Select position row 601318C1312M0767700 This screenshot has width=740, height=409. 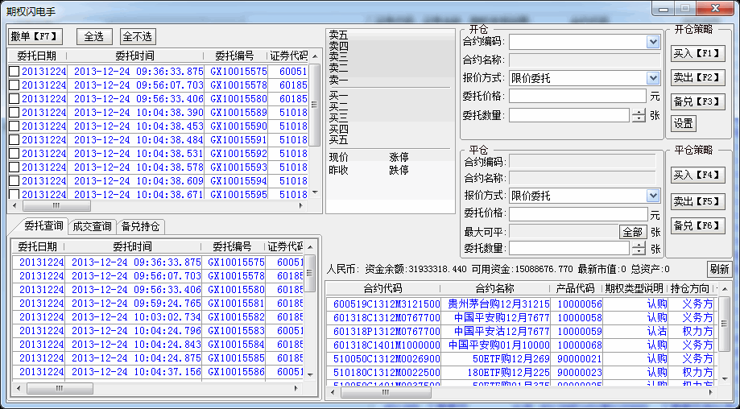(x=521, y=317)
